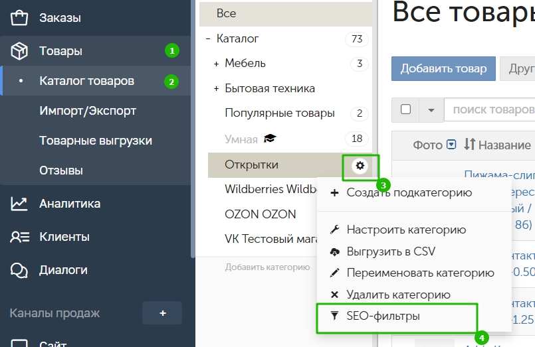The image size is (535, 347).
Task: Open the Заказы shopping bag icon
Action: 19,18
